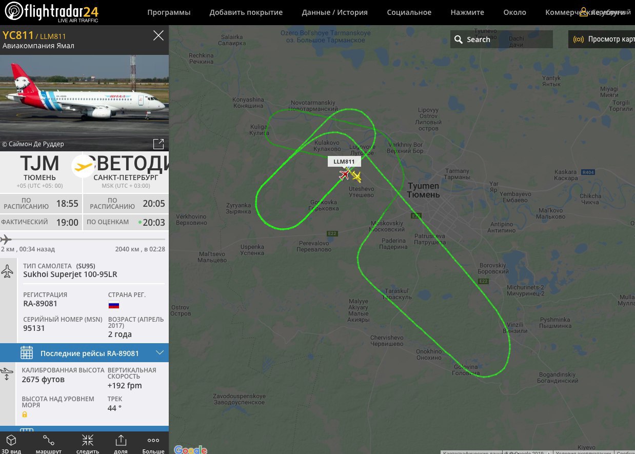Close the YC811 flight panel
Image resolution: width=635 pixels, height=454 pixels.
(158, 35)
